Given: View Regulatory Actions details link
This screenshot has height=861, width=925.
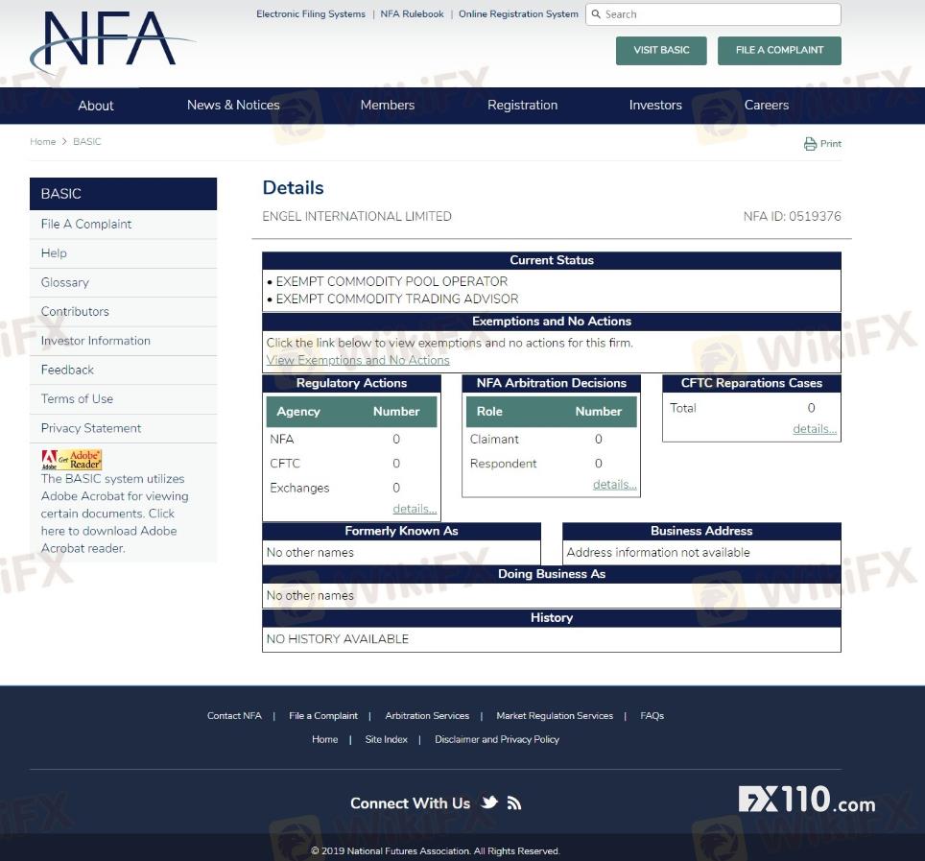Looking at the screenshot, I should [415, 509].
